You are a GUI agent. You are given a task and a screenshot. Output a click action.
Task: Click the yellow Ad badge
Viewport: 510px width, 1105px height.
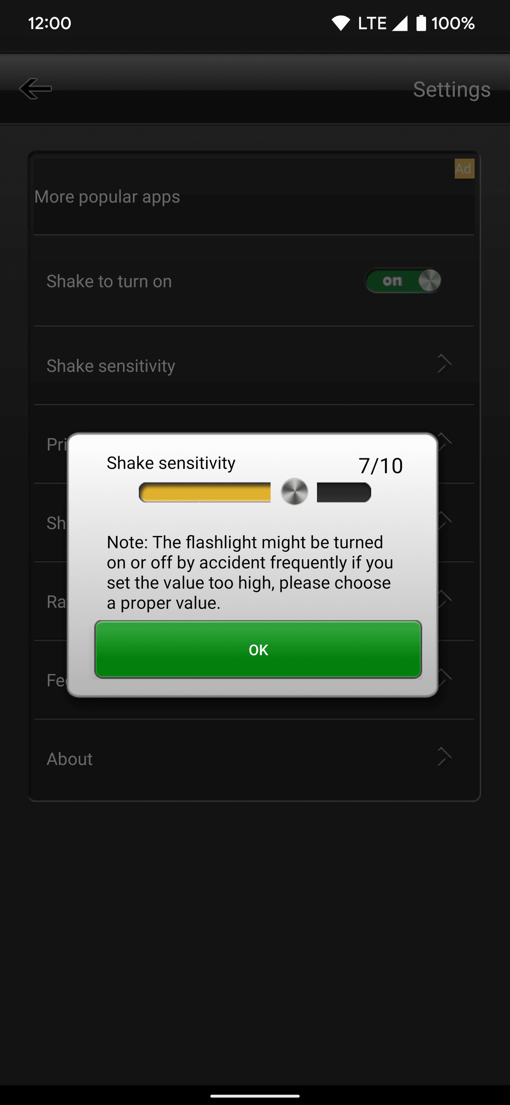pyautogui.click(x=464, y=169)
